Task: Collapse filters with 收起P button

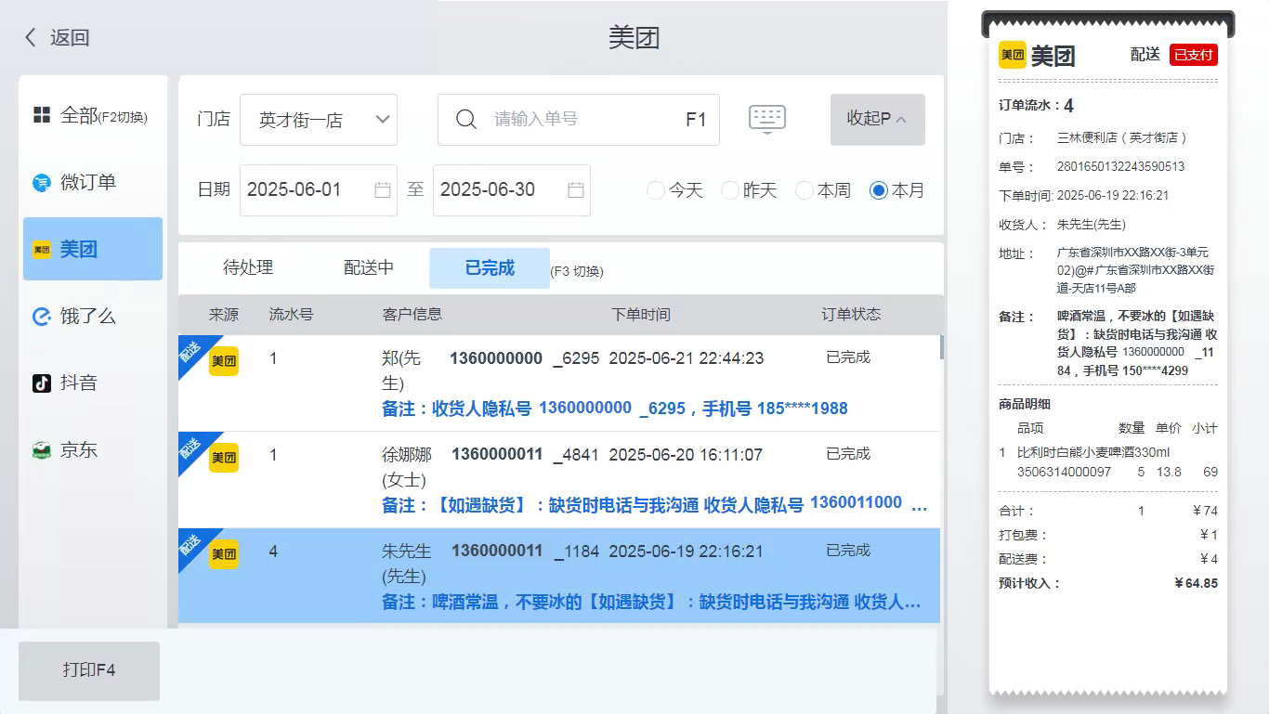Action: coord(878,120)
